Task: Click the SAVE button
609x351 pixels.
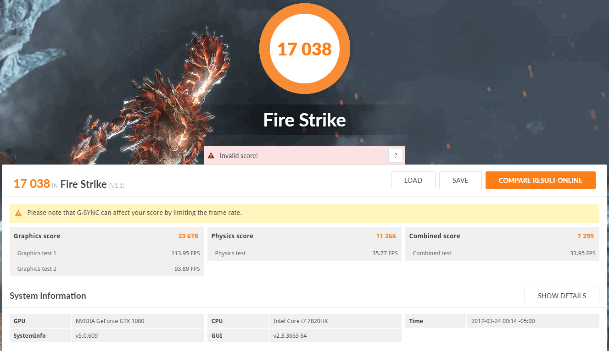Action: click(460, 181)
